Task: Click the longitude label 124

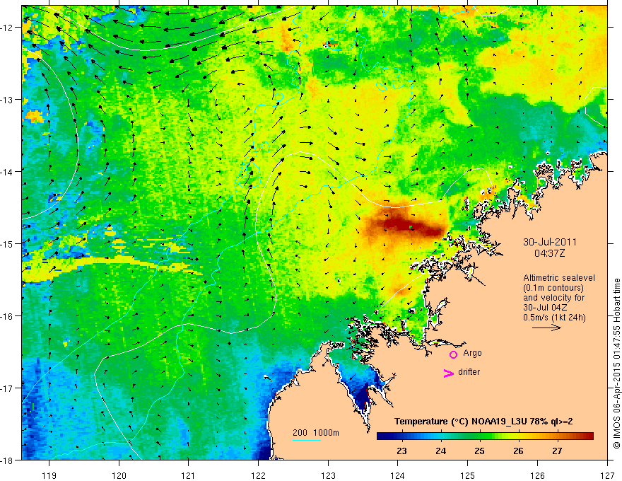Action: pos(398,475)
